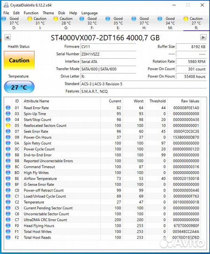210x254 pixels.
Task: Click the blue status icon for Total Host Writes
Action: 8,231
